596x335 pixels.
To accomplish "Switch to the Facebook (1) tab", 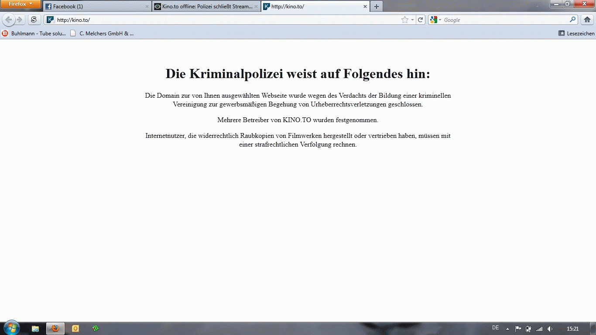I will tap(97, 7).
